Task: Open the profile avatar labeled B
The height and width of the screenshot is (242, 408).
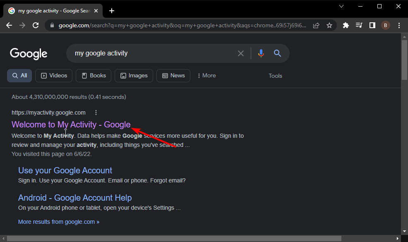Action: point(386,25)
